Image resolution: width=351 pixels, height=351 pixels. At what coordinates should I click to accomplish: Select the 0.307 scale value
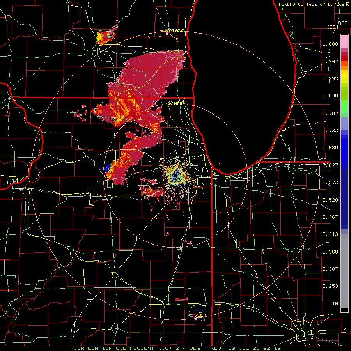[x=330, y=269]
